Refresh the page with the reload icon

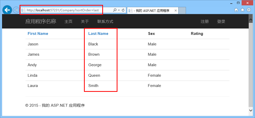pos(123,10)
